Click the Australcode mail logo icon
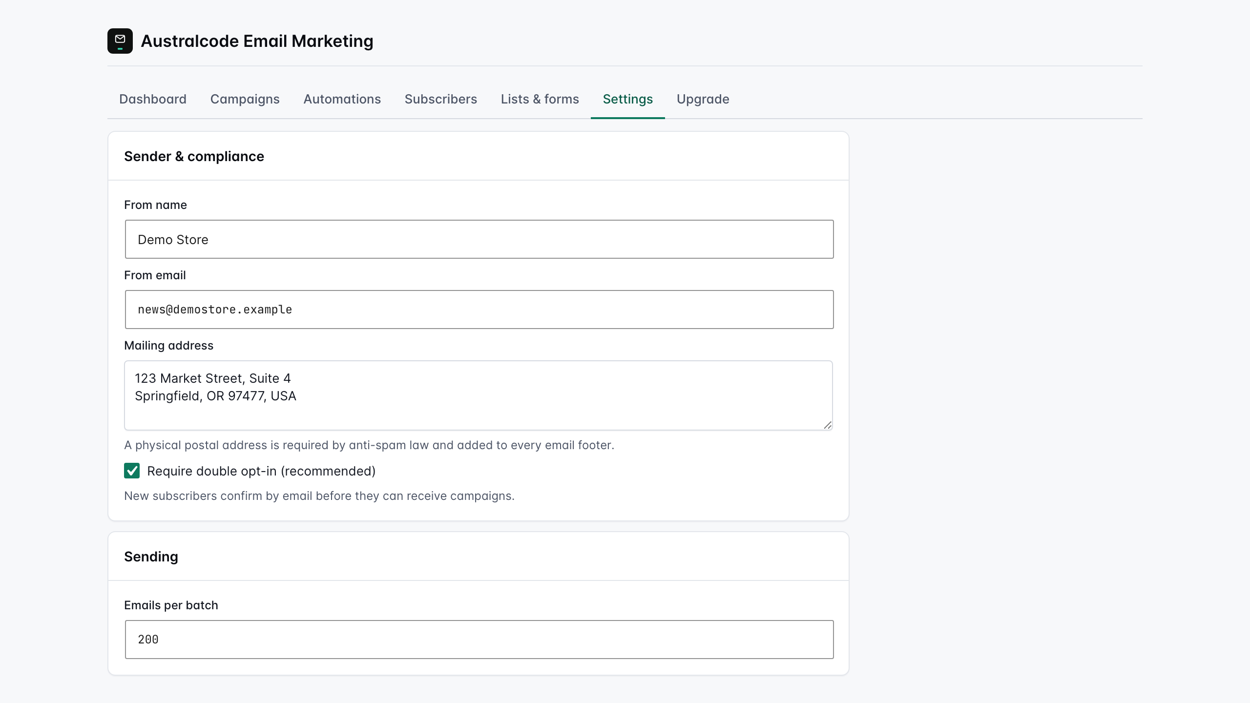Screen dimensions: 1250x703 pyautogui.click(x=120, y=41)
